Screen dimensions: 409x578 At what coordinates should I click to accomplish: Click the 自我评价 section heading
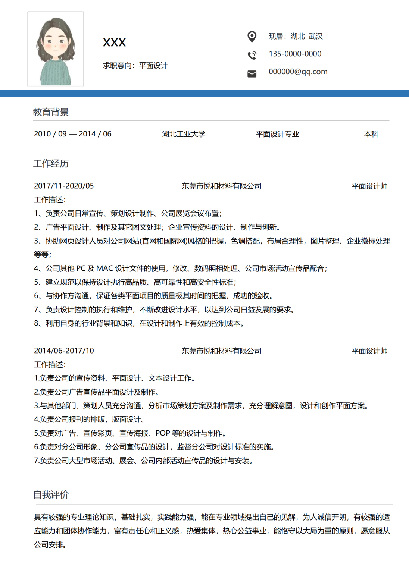click(x=51, y=494)
